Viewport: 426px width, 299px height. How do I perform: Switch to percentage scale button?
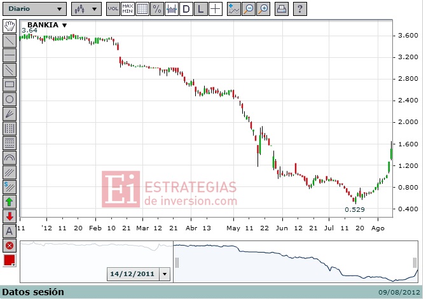point(157,9)
